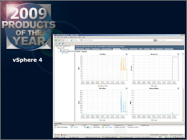The image size is (187, 140).
Task: Click the Deploy OVF template task name
Action: point(62,127)
